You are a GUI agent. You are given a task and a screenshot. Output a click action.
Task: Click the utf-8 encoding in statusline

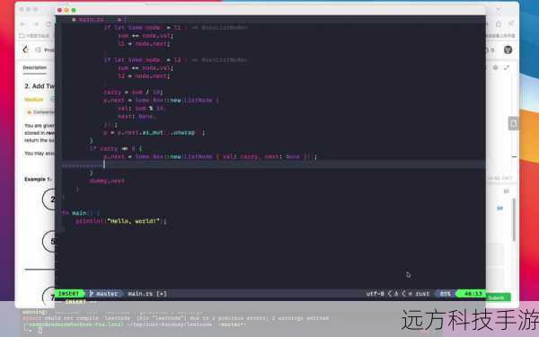click(375, 294)
